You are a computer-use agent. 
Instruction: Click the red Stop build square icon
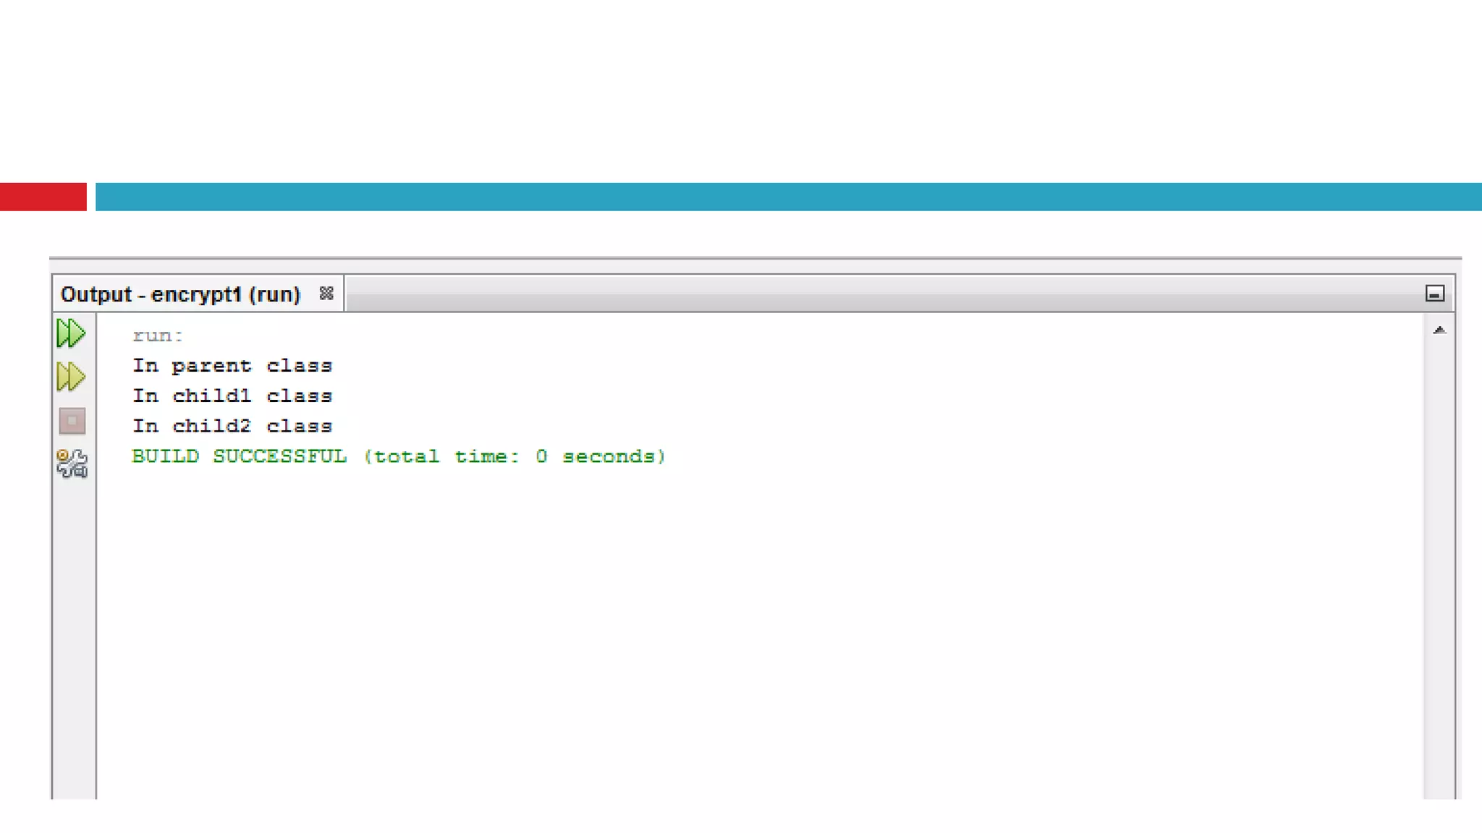click(72, 421)
